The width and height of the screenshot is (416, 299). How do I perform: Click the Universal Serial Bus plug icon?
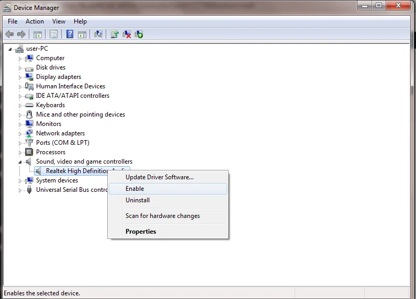29,190
